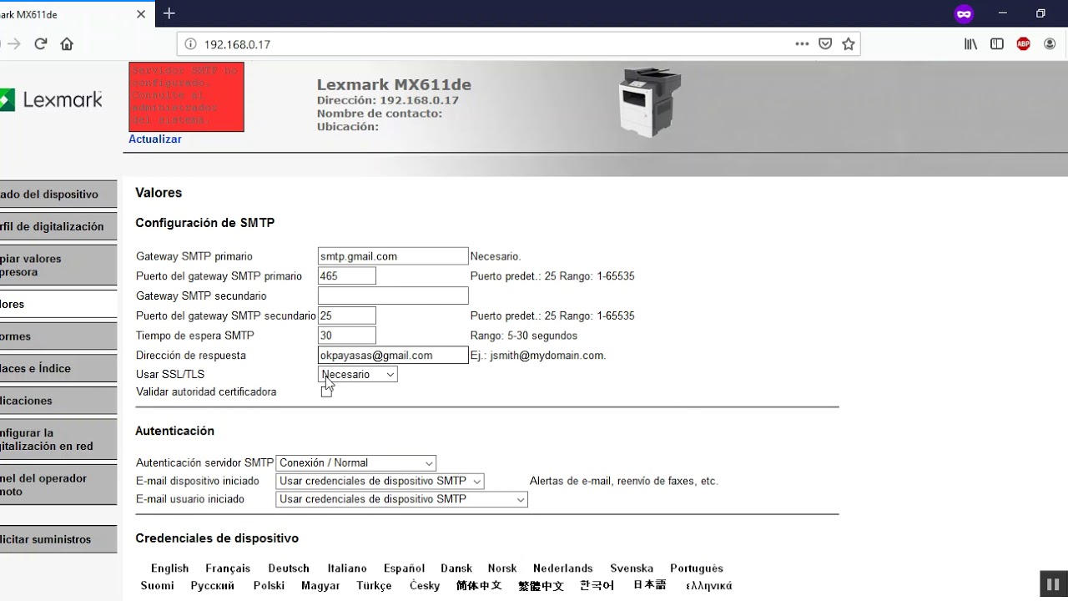Switch language to Español
Image resolution: width=1068 pixels, height=601 pixels.
click(x=405, y=568)
